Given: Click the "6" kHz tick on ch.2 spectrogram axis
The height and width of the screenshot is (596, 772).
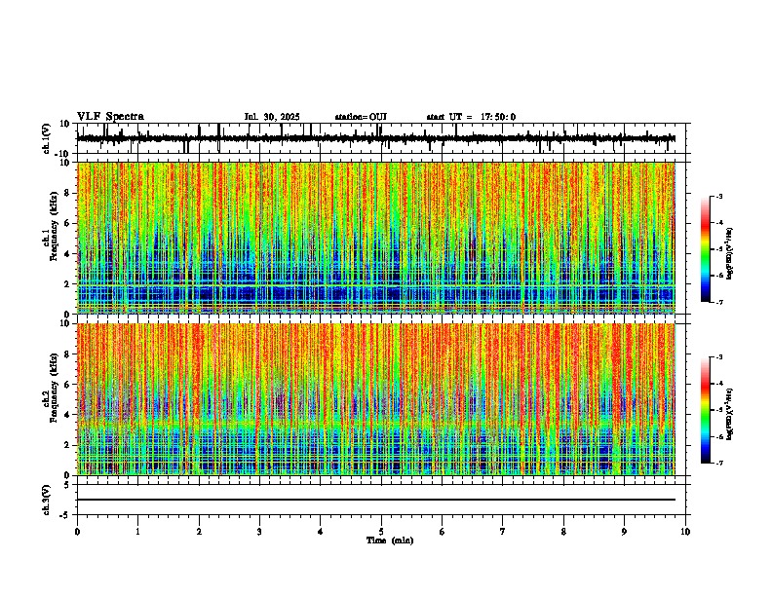Looking at the screenshot, I should [68, 385].
